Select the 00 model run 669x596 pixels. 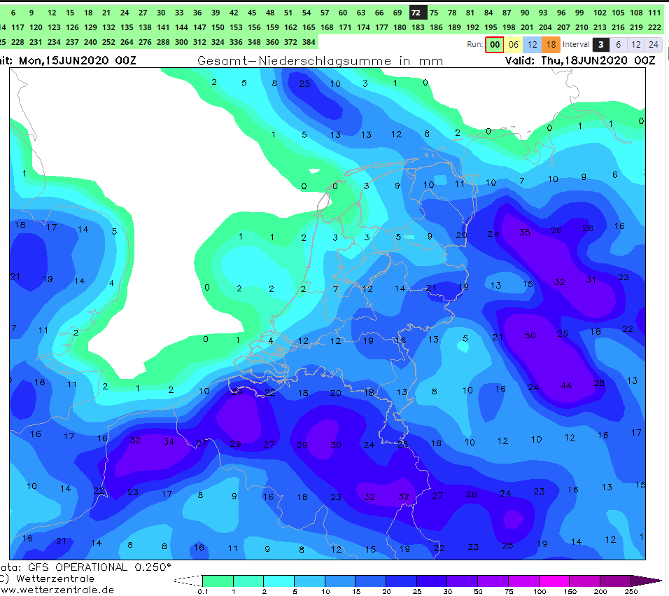tap(495, 44)
